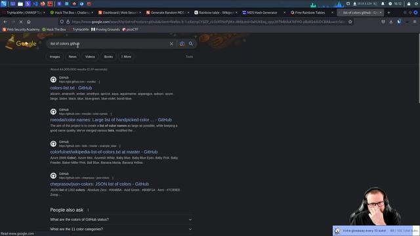
Task: Open options for cheprasov json-colors result
Action: click(x=113, y=178)
